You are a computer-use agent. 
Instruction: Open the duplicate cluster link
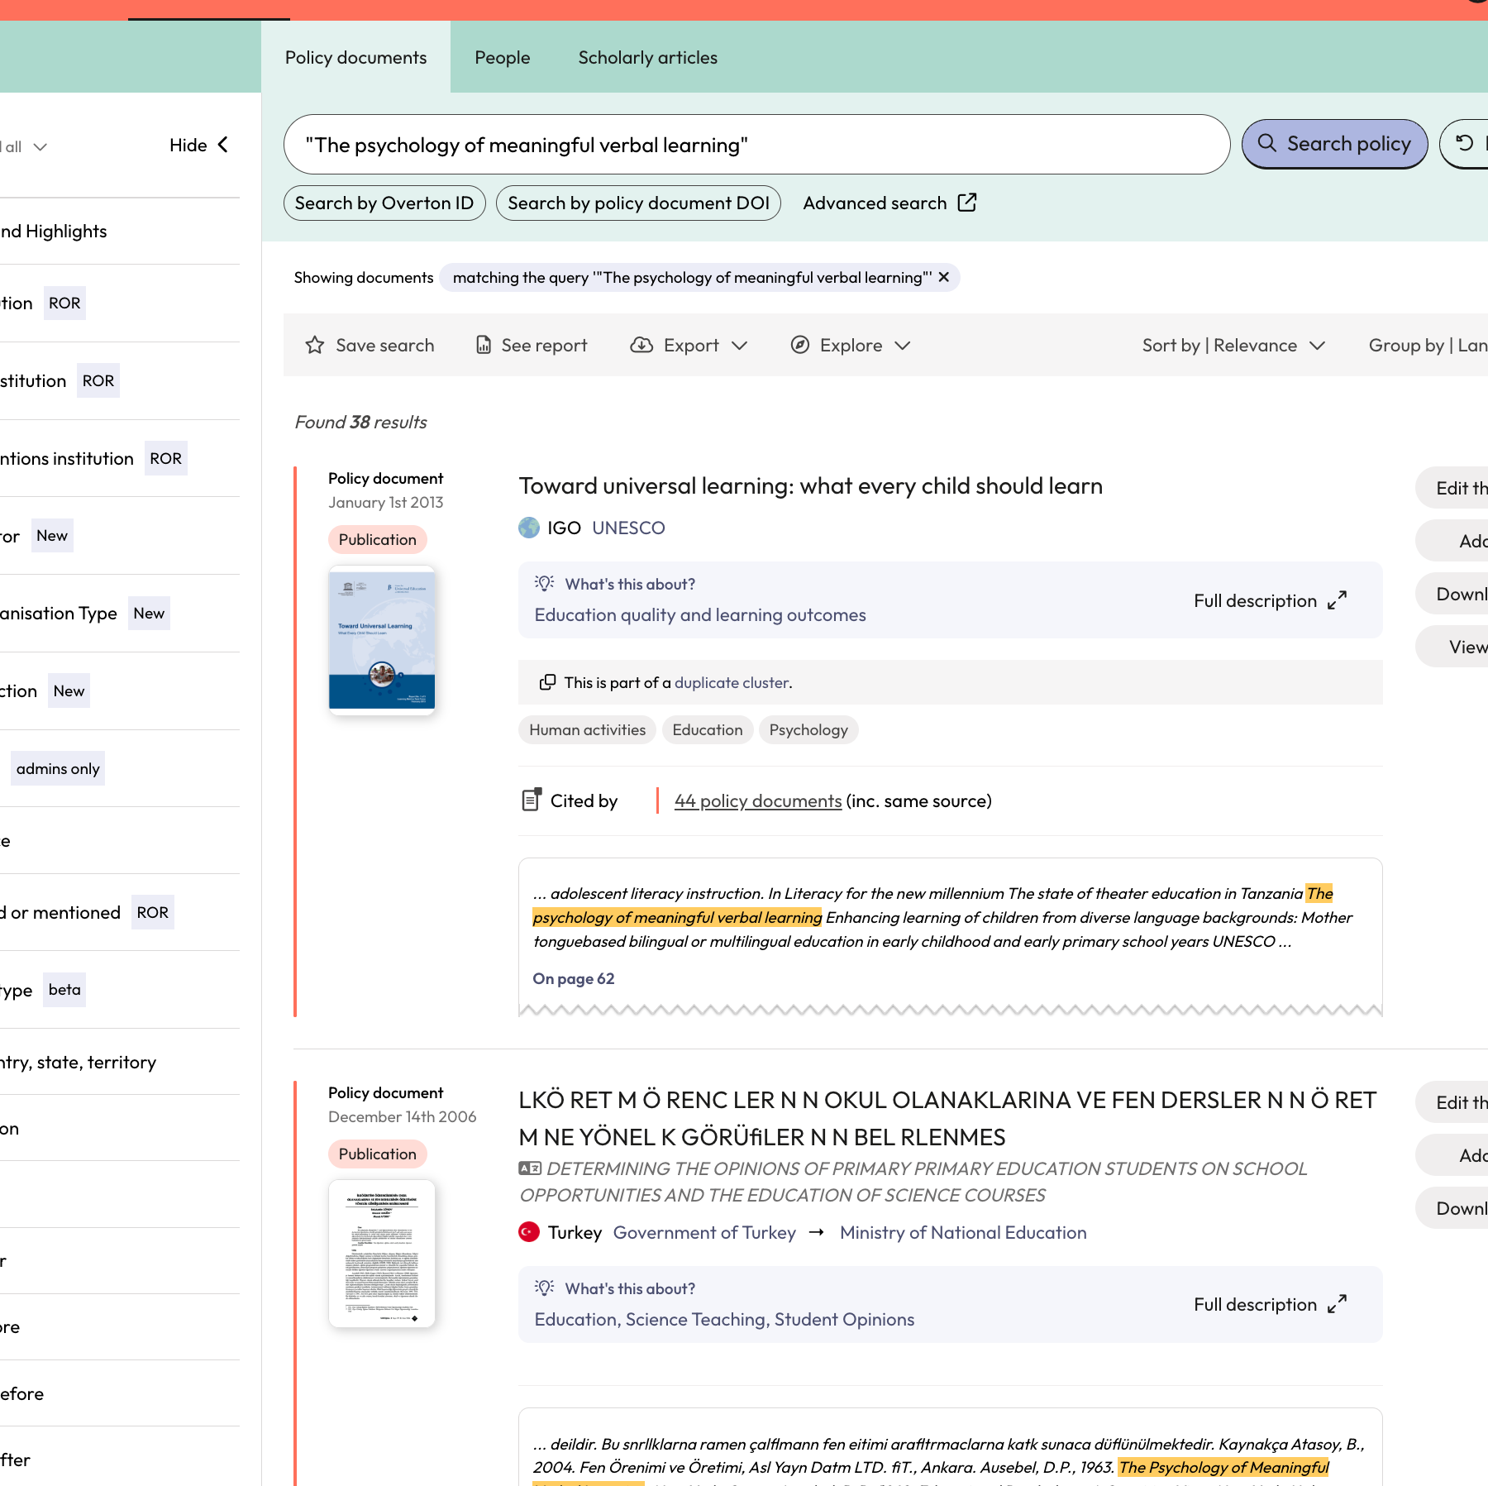click(732, 682)
